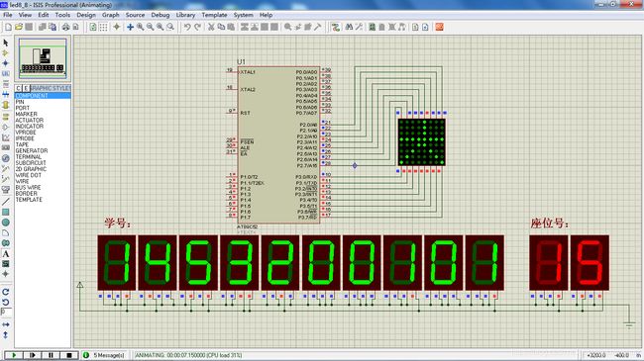
Task: Pause the running simulation
Action: [51, 355]
